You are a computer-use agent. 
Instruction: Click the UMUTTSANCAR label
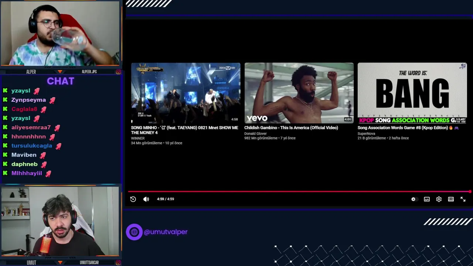coord(89,263)
